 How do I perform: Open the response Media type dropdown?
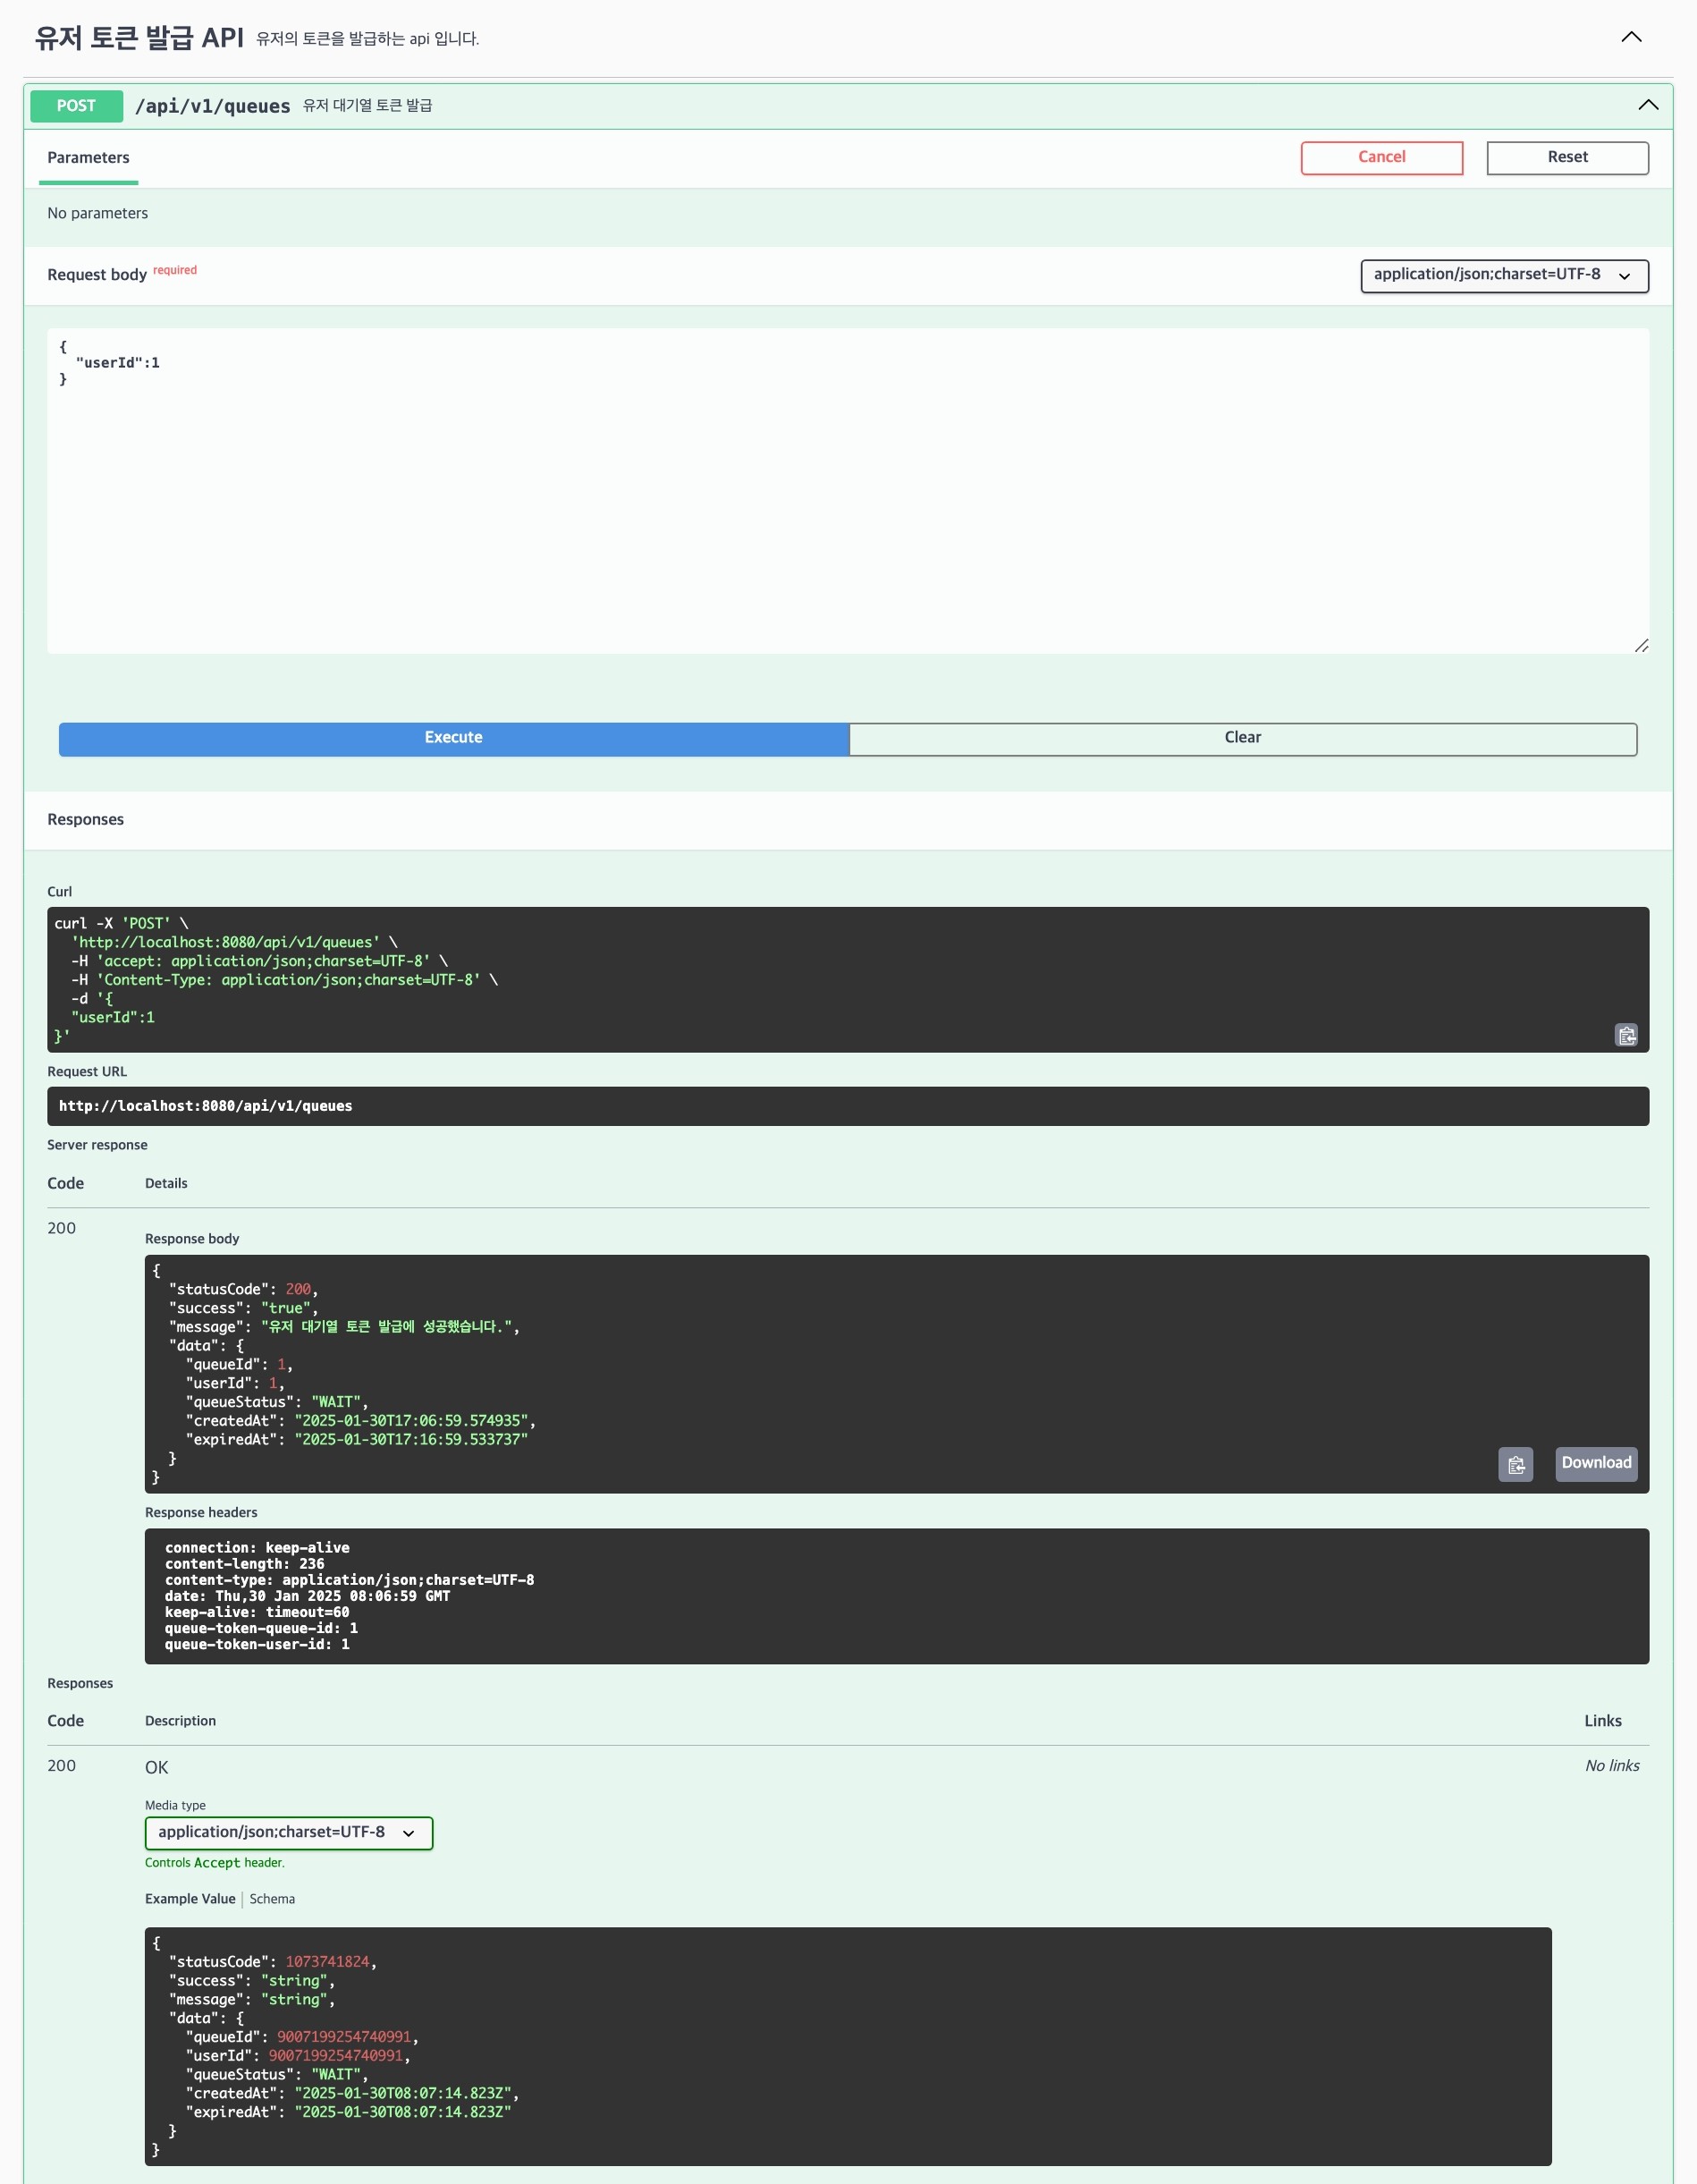tap(288, 1832)
